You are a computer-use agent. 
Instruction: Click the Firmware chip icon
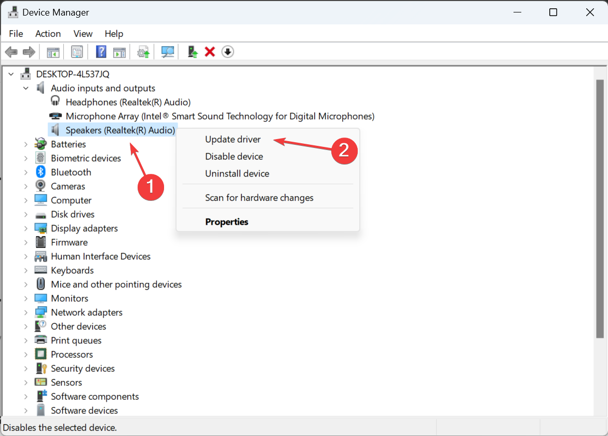[40, 242]
